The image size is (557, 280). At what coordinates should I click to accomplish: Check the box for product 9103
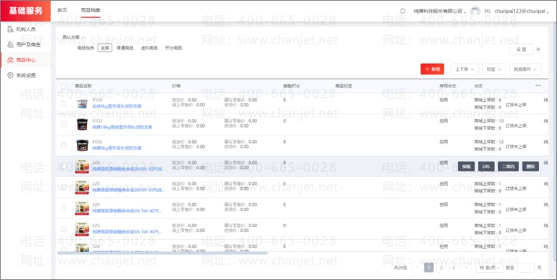[x=64, y=125]
